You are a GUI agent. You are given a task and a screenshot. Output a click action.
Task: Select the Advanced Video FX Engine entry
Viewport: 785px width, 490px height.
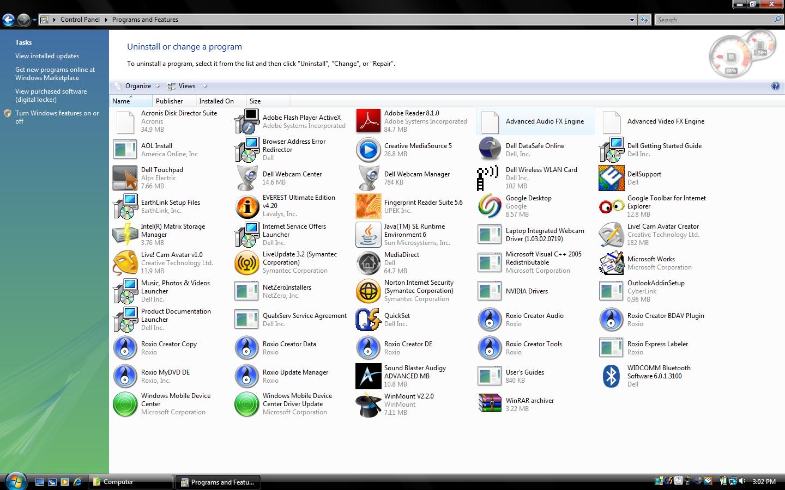point(657,121)
